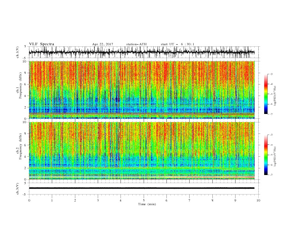291x225 pixels.
Task: Click the 'station=ATH' label
Action: click(136, 44)
